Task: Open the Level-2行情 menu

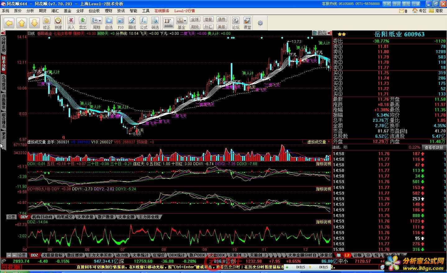Action: (185, 11)
